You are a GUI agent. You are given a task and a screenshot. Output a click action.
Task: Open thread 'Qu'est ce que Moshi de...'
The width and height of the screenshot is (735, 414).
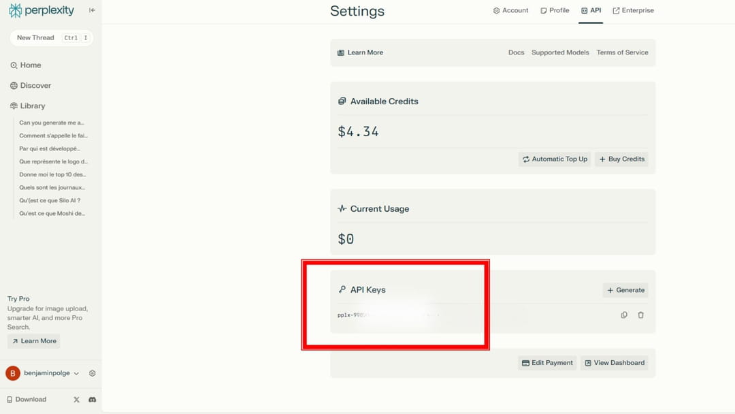point(52,213)
